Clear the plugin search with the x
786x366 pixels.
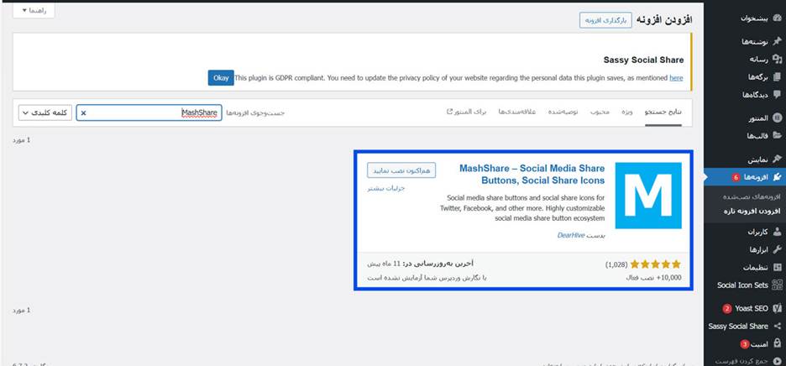pos(83,113)
